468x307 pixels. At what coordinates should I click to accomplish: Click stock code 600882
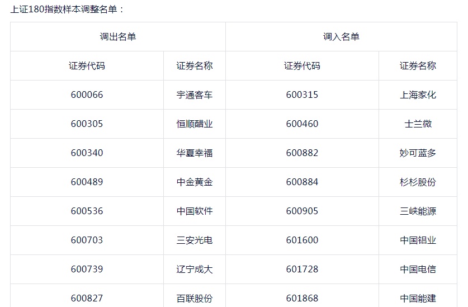pyautogui.click(x=302, y=153)
